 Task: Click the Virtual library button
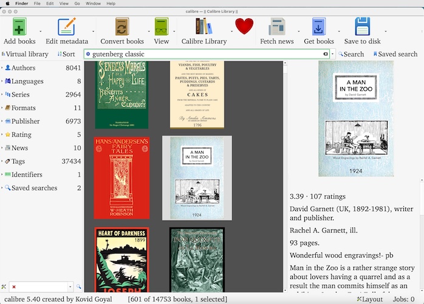point(25,54)
